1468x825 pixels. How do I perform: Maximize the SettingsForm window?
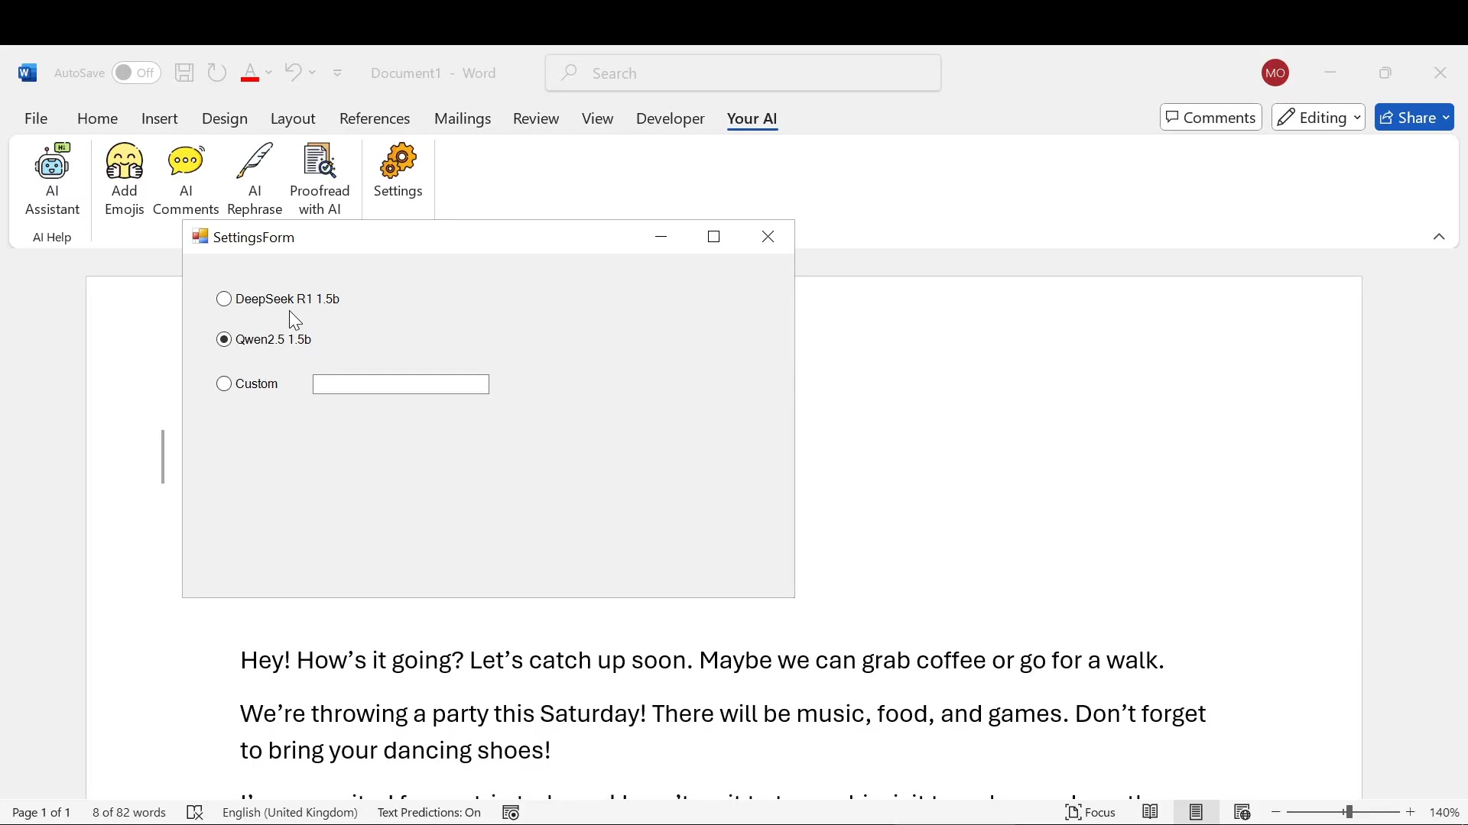714,237
